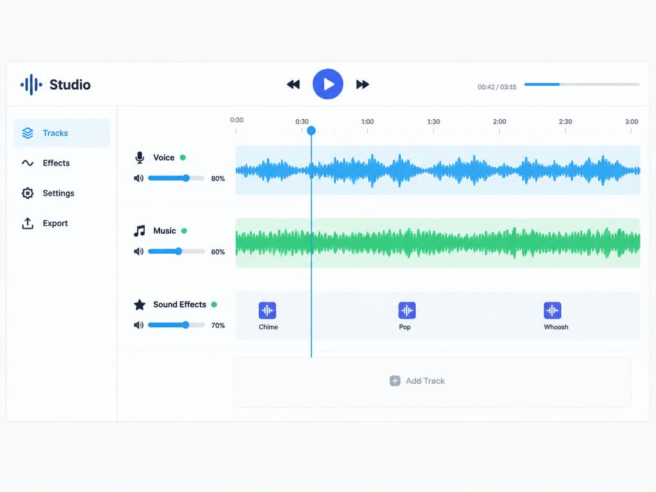The height and width of the screenshot is (492, 656).
Task: Select the Chime sound clip icon
Action: (267, 311)
